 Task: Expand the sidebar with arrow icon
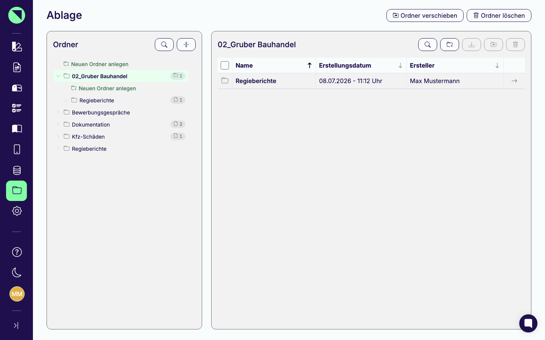tap(16, 325)
